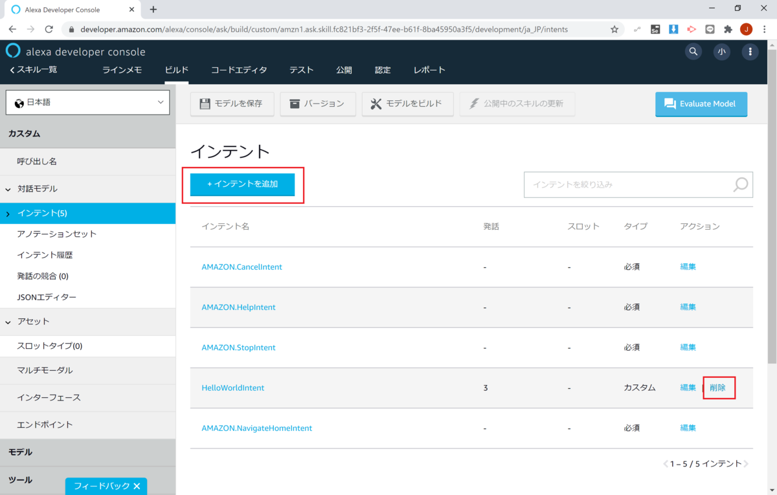
Task: Open the vertical three-dot header menu
Action: 750,52
